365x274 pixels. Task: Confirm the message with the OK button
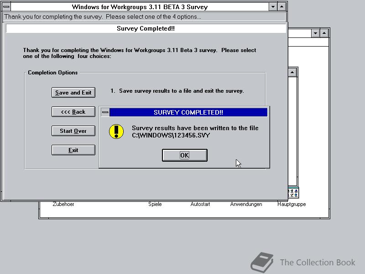pos(185,155)
